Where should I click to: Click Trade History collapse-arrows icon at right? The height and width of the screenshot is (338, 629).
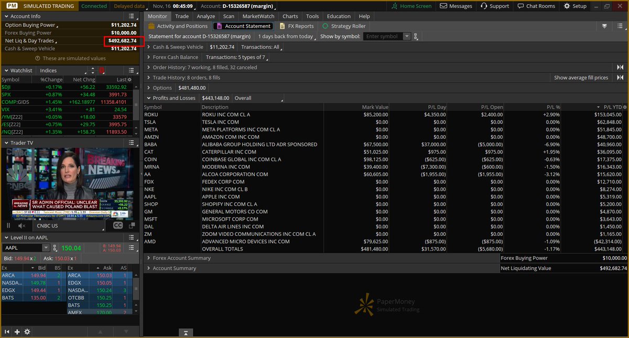(x=621, y=78)
